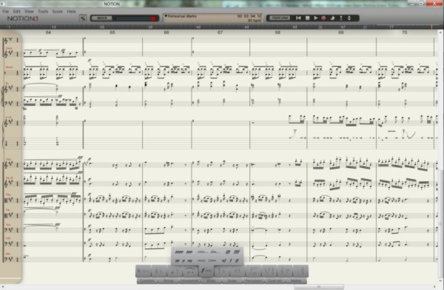Open the Help menu
The height and width of the screenshot is (290, 444).
pyautogui.click(x=71, y=11)
